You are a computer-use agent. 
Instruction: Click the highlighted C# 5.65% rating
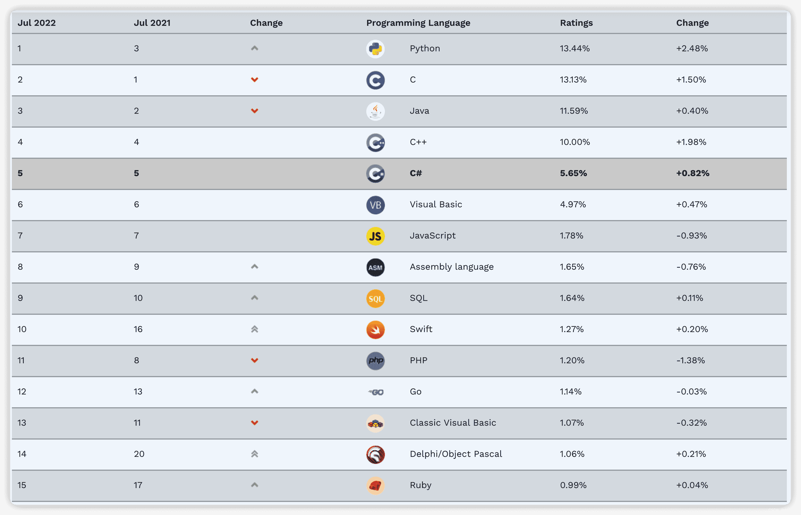[x=573, y=173]
